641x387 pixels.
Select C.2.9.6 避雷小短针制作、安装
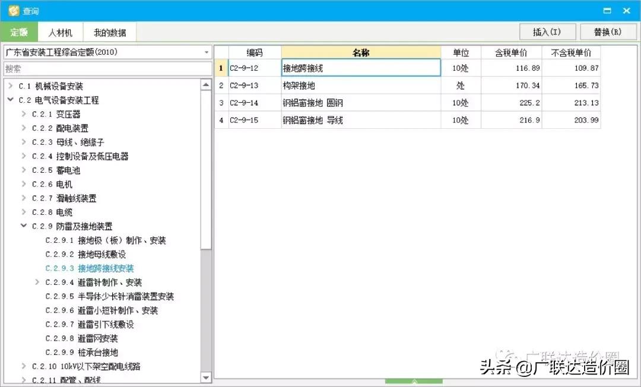(x=101, y=310)
